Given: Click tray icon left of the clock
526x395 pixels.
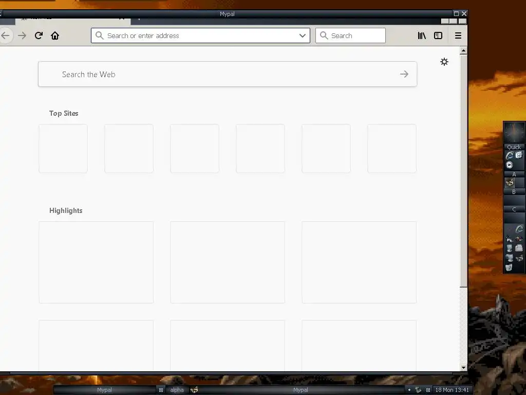Looking at the screenshot, I should tap(428, 390).
